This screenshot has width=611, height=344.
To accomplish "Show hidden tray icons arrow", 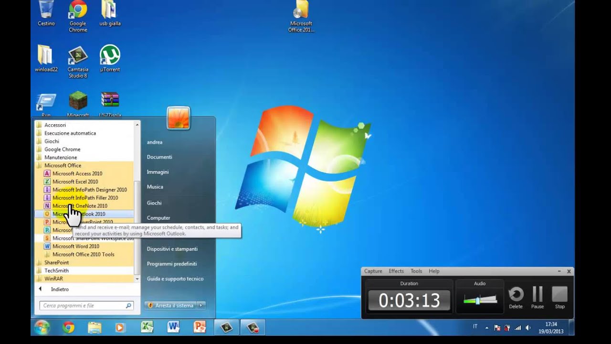I will pos(487,328).
